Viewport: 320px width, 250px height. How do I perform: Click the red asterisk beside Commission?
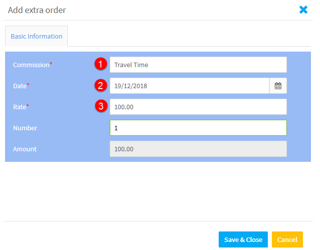click(x=51, y=63)
